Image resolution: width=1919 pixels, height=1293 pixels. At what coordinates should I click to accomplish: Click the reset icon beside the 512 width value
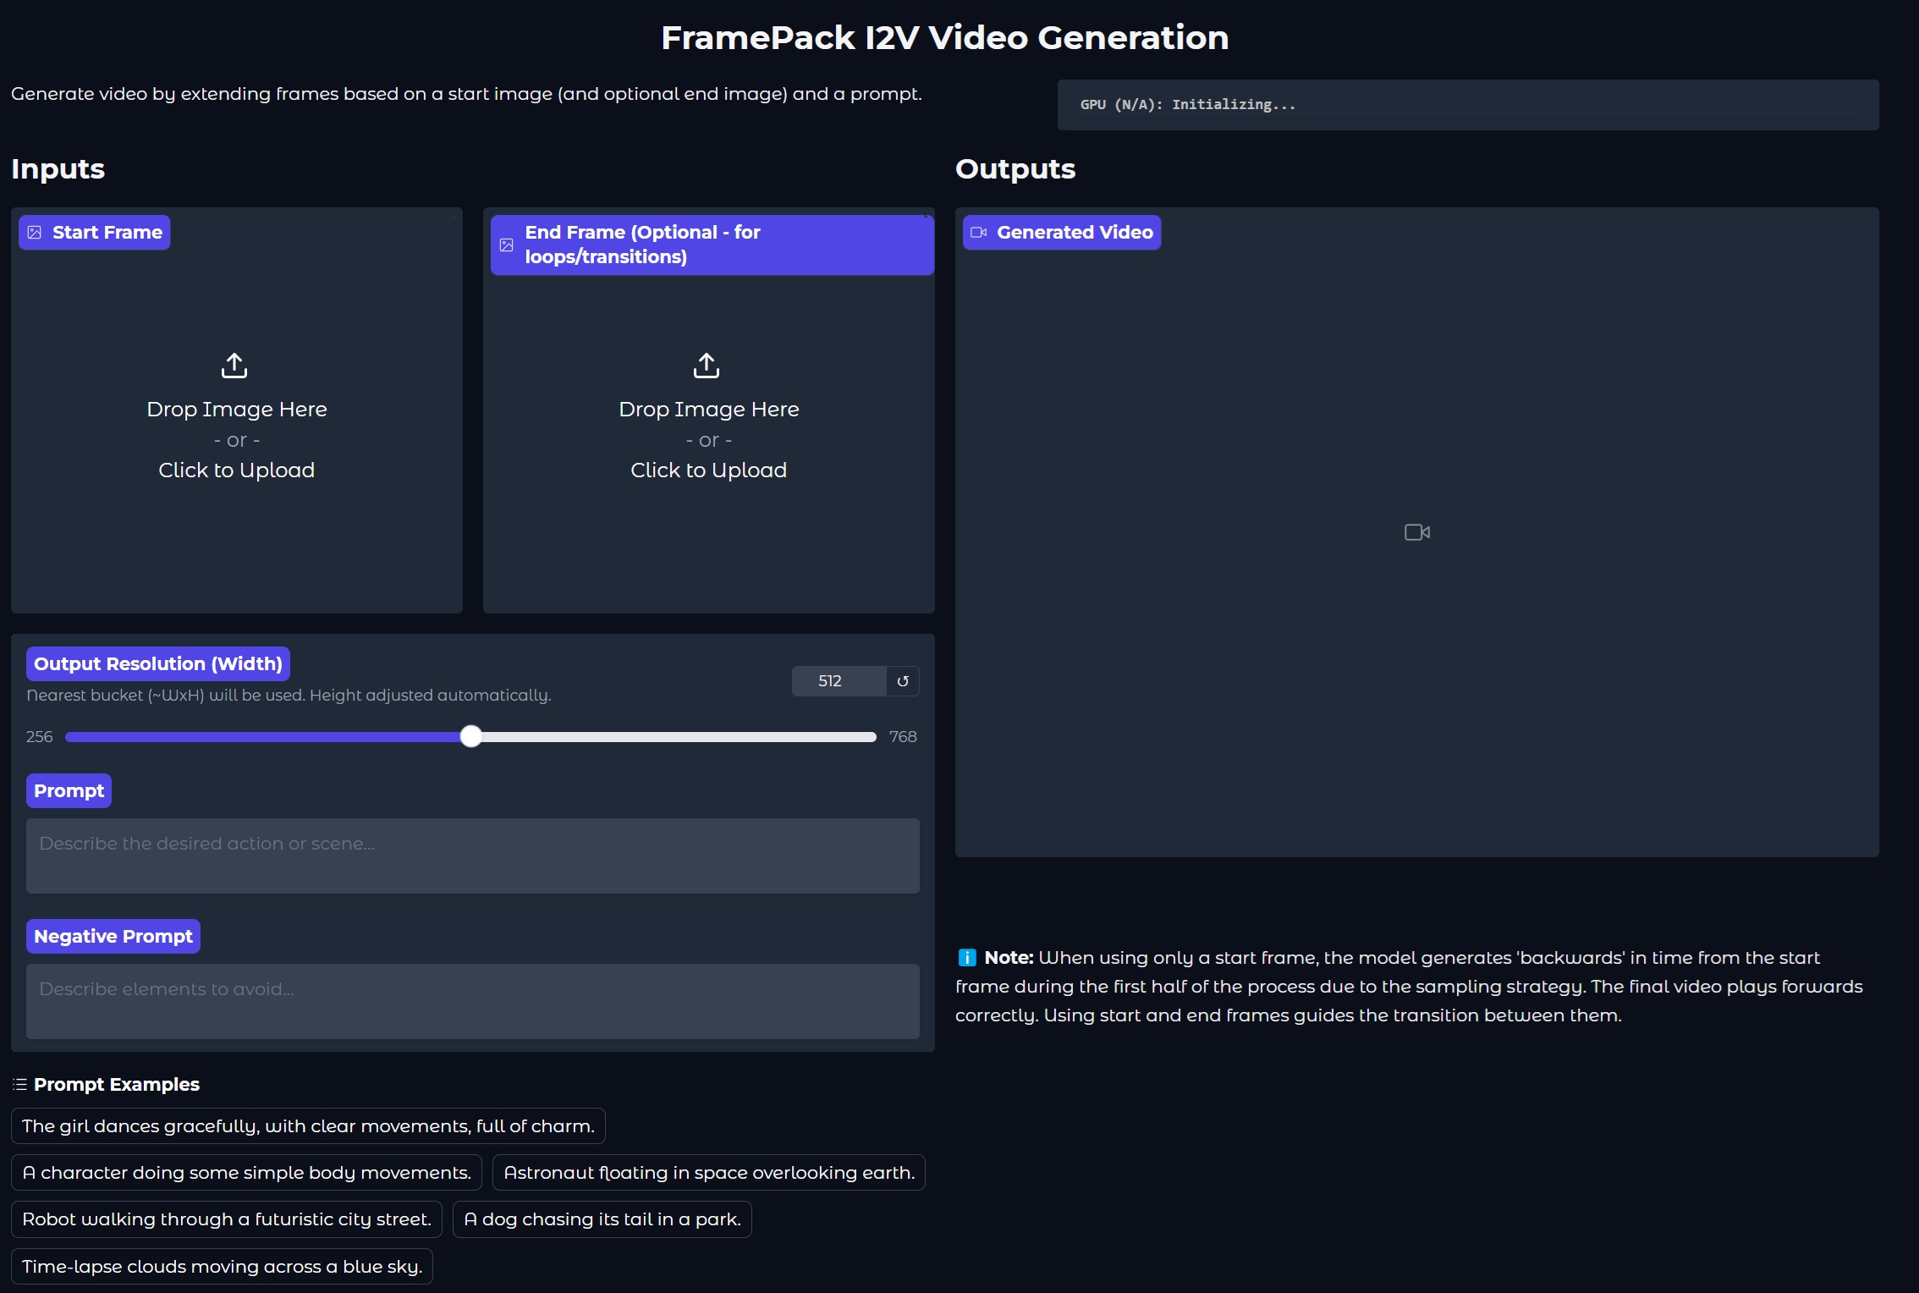pos(903,681)
